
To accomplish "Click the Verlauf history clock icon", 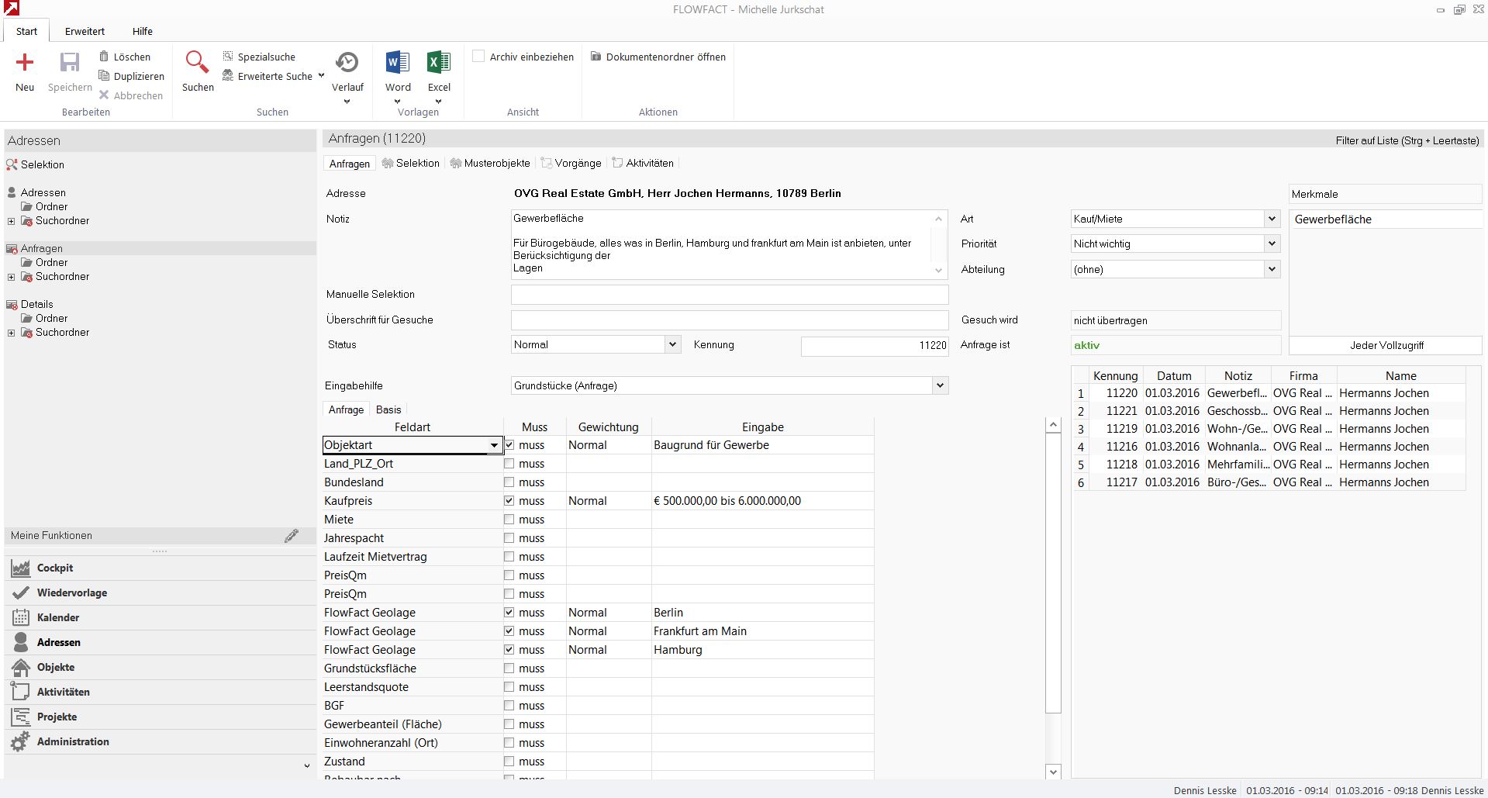I will pos(347,63).
